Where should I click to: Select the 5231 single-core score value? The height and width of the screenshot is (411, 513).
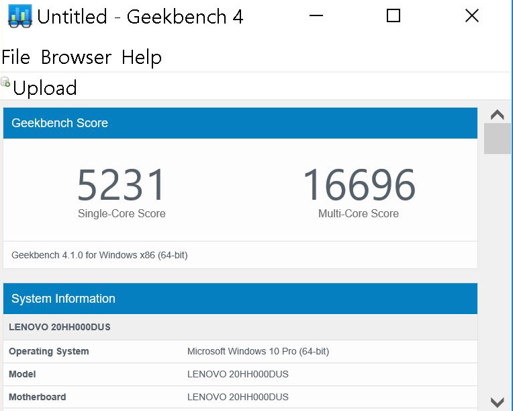pyautogui.click(x=121, y=185)
